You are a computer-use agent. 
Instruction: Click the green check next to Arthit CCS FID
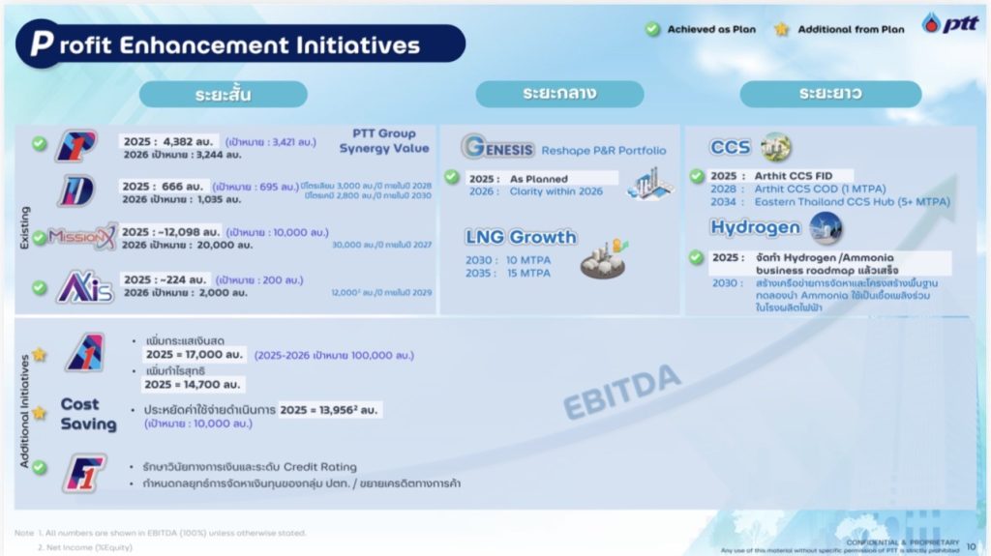(x=696, y=176)
